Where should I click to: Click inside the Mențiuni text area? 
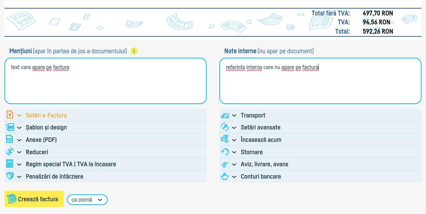pos(105,86)
